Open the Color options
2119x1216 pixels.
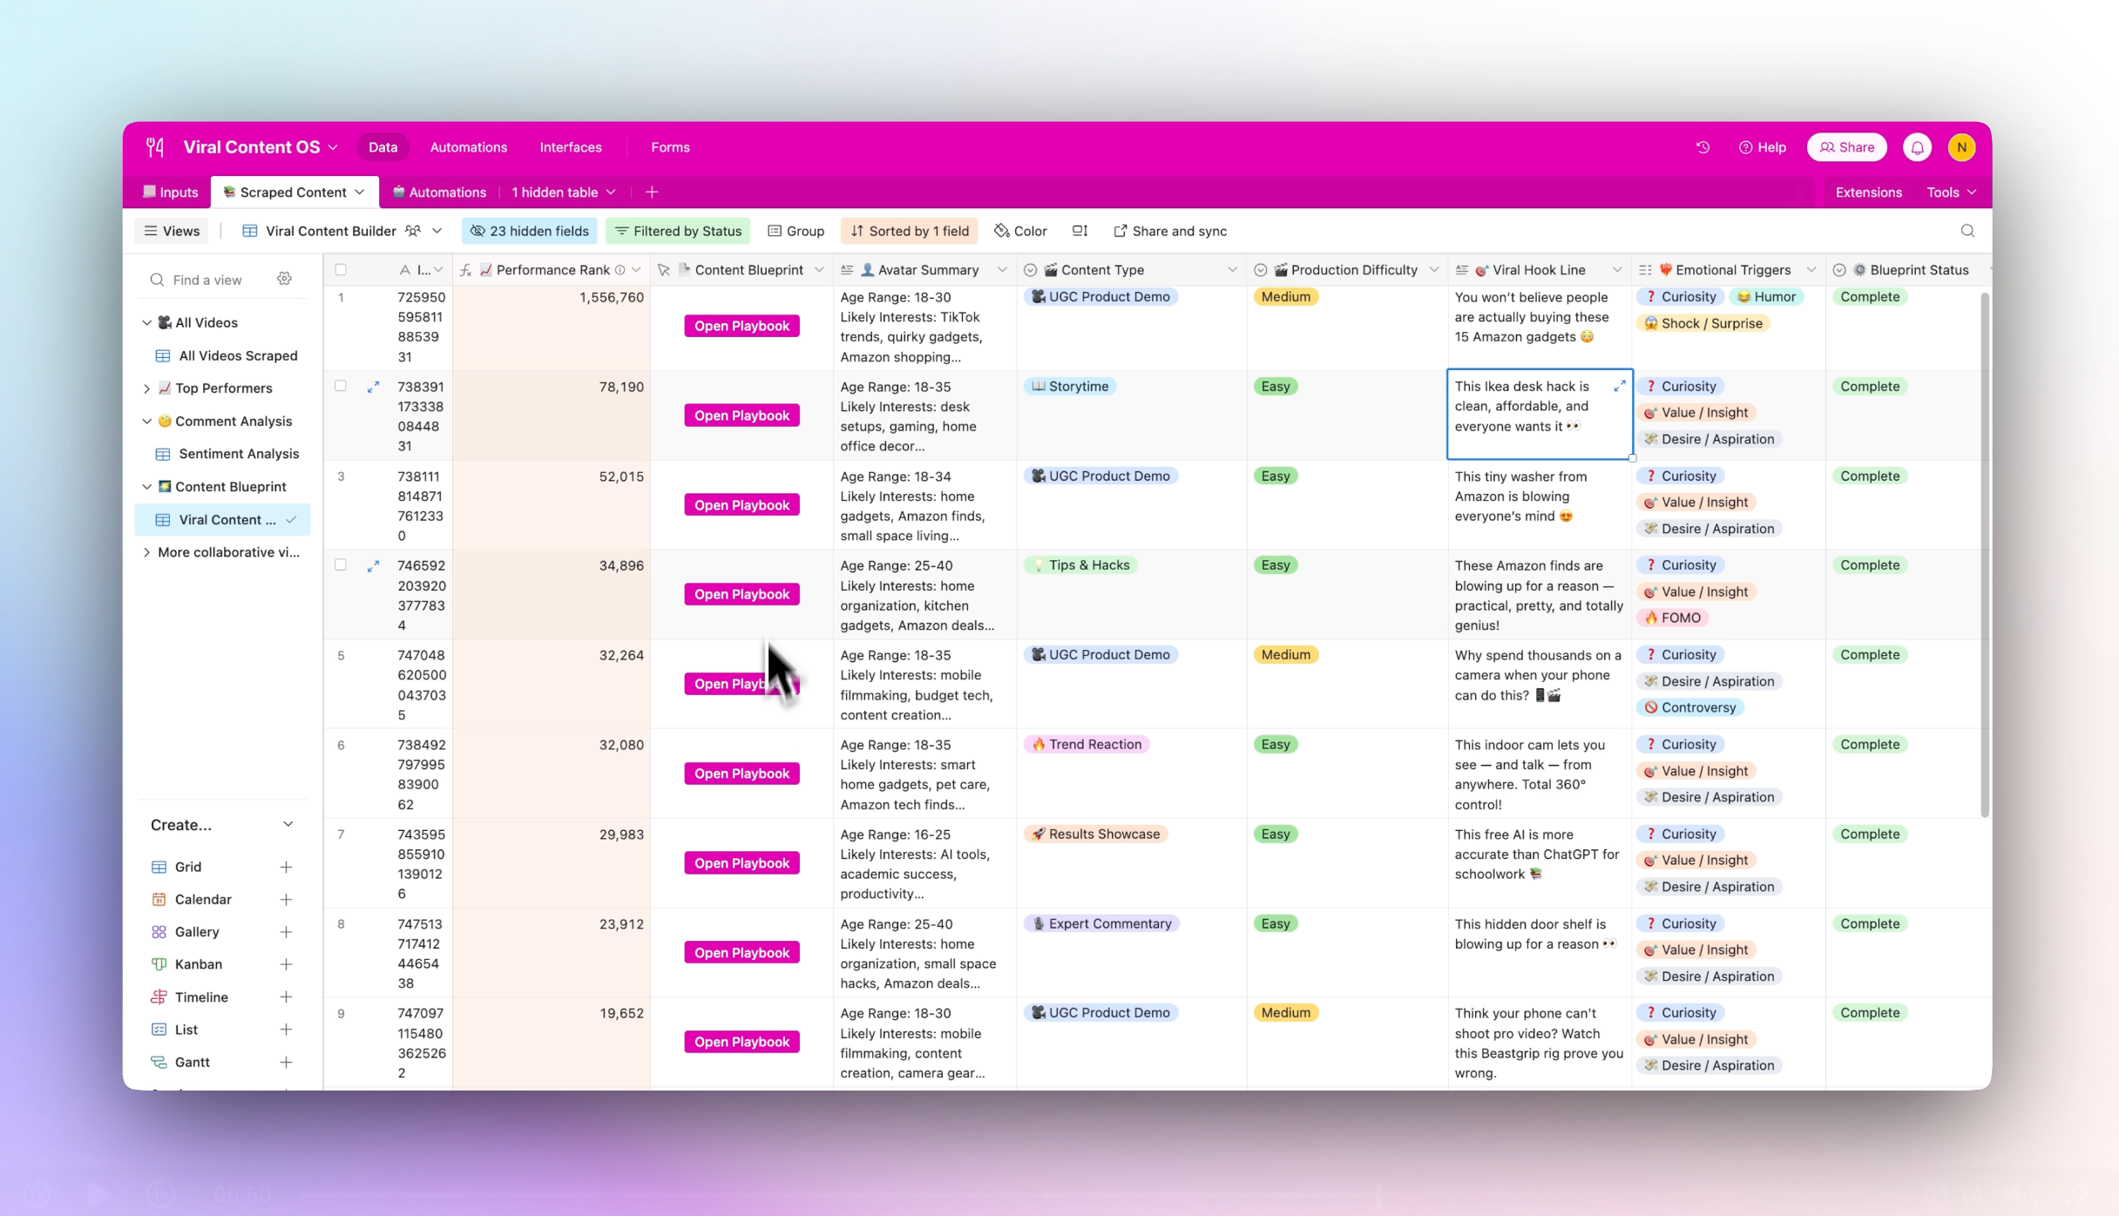1020,231
